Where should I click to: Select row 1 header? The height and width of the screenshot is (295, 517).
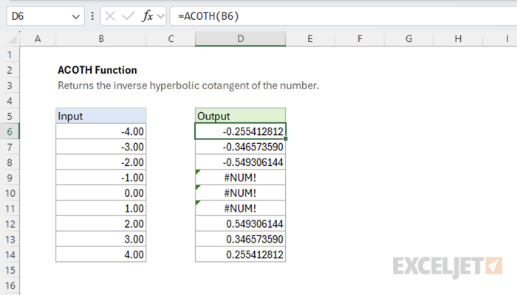(10, 55)
